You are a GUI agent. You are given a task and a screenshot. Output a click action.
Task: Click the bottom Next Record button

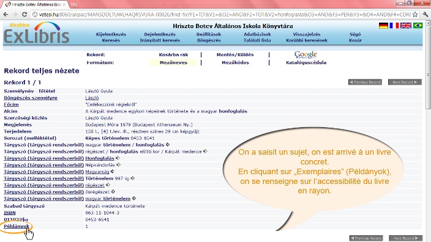pyautogui.click(x=405, y=238)
